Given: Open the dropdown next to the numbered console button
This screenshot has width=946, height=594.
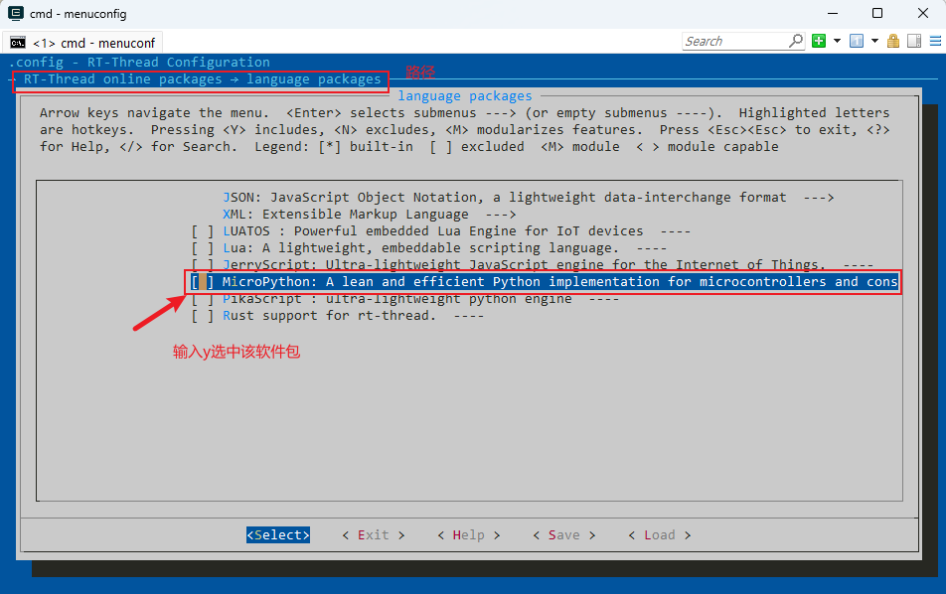Looking at the screenshot, I should pyautogui.click(x=874, y=41).
